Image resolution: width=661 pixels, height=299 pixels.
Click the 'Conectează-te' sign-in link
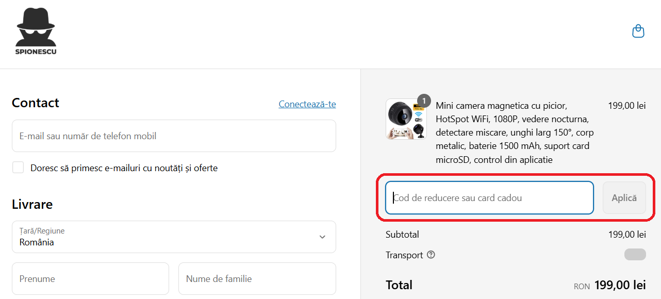pos(307,104)
